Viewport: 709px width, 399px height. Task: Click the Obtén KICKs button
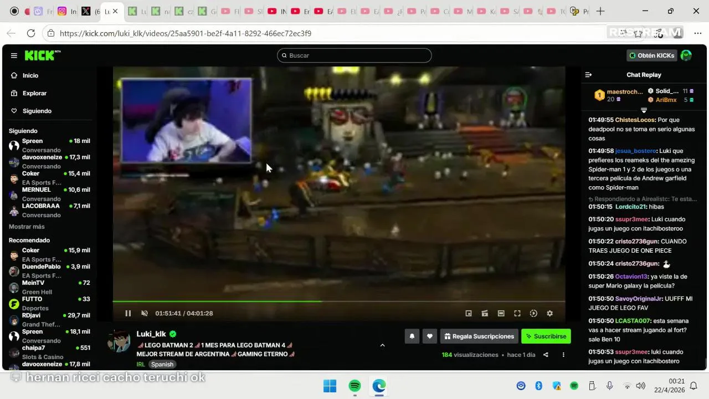[x=652, y=55]
